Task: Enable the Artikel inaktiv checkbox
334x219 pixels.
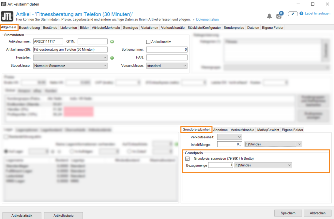Action: click(148, 42)
